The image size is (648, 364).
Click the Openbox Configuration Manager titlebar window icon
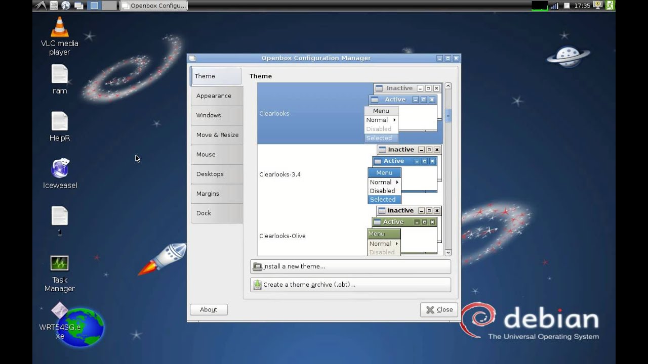pyautogui.click(x=192, y=58)
